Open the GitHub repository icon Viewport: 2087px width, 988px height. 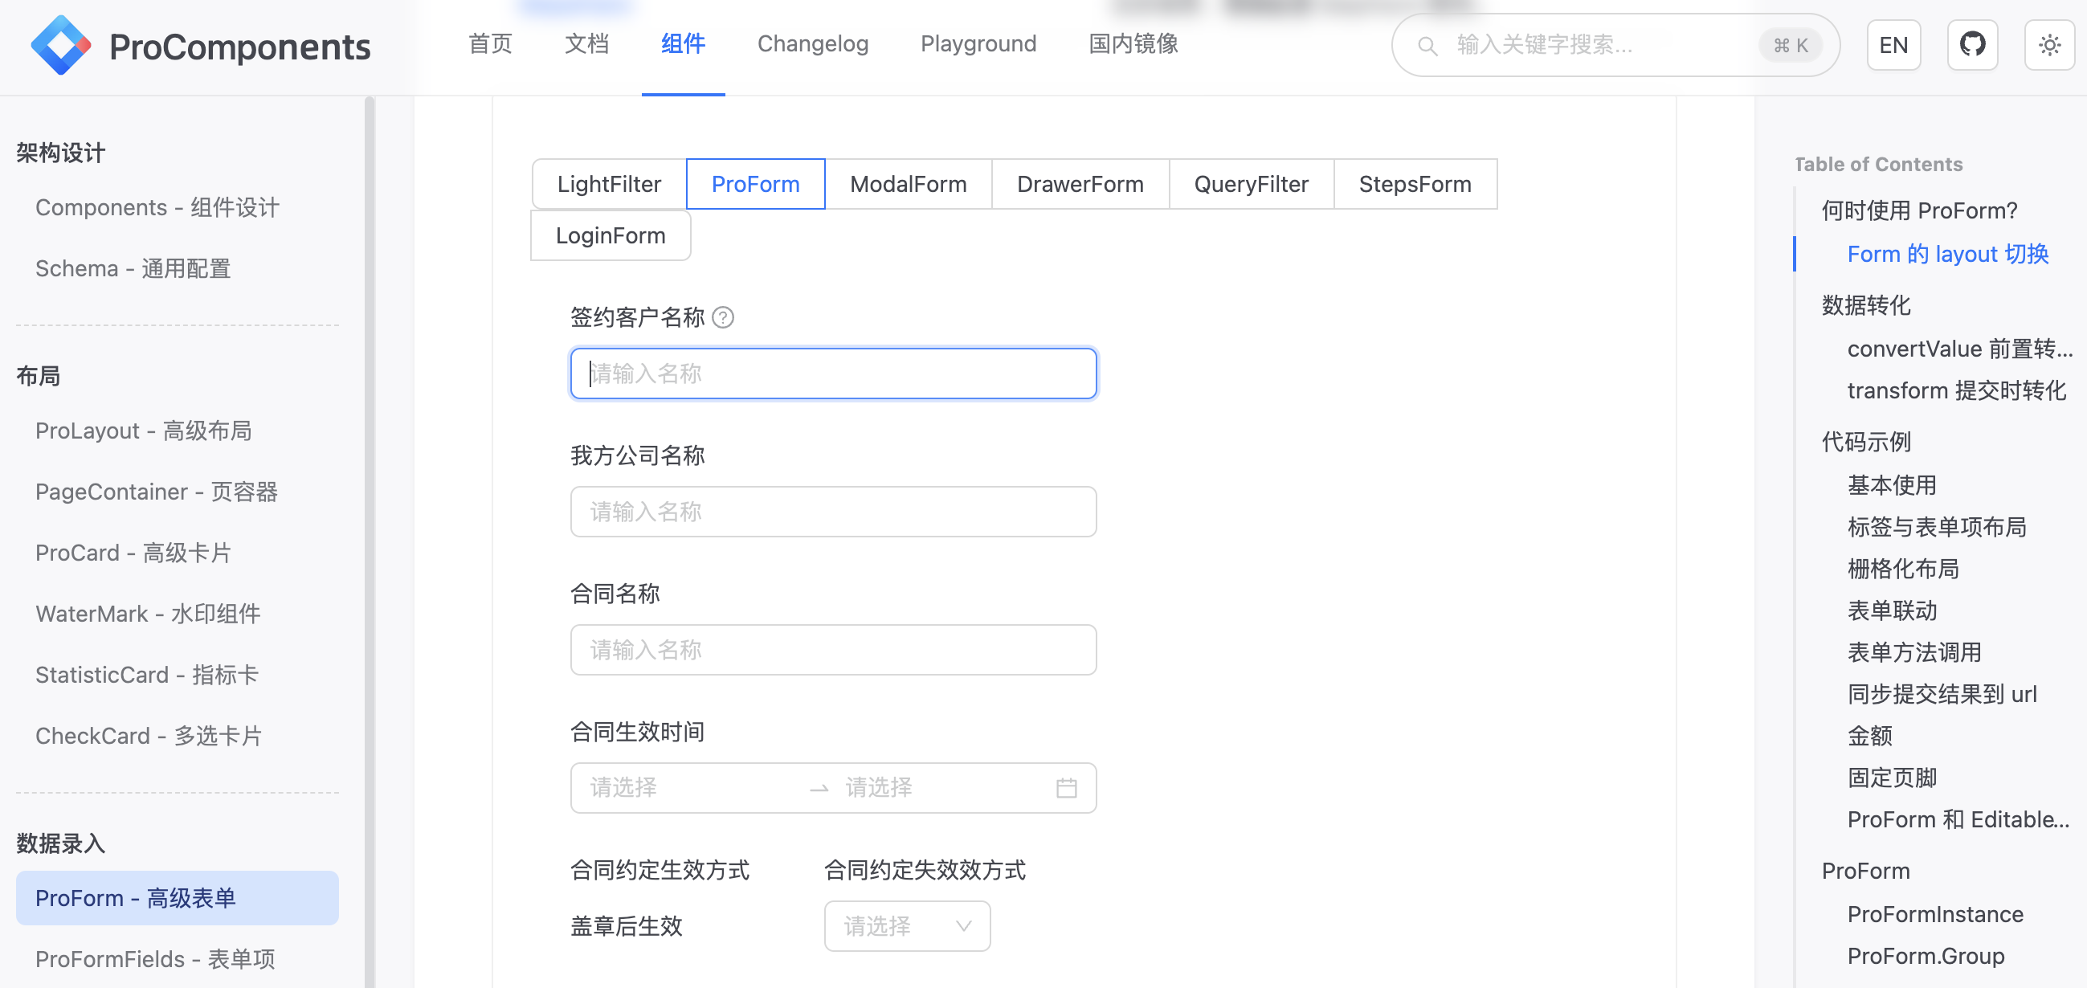coord(1971,44)
